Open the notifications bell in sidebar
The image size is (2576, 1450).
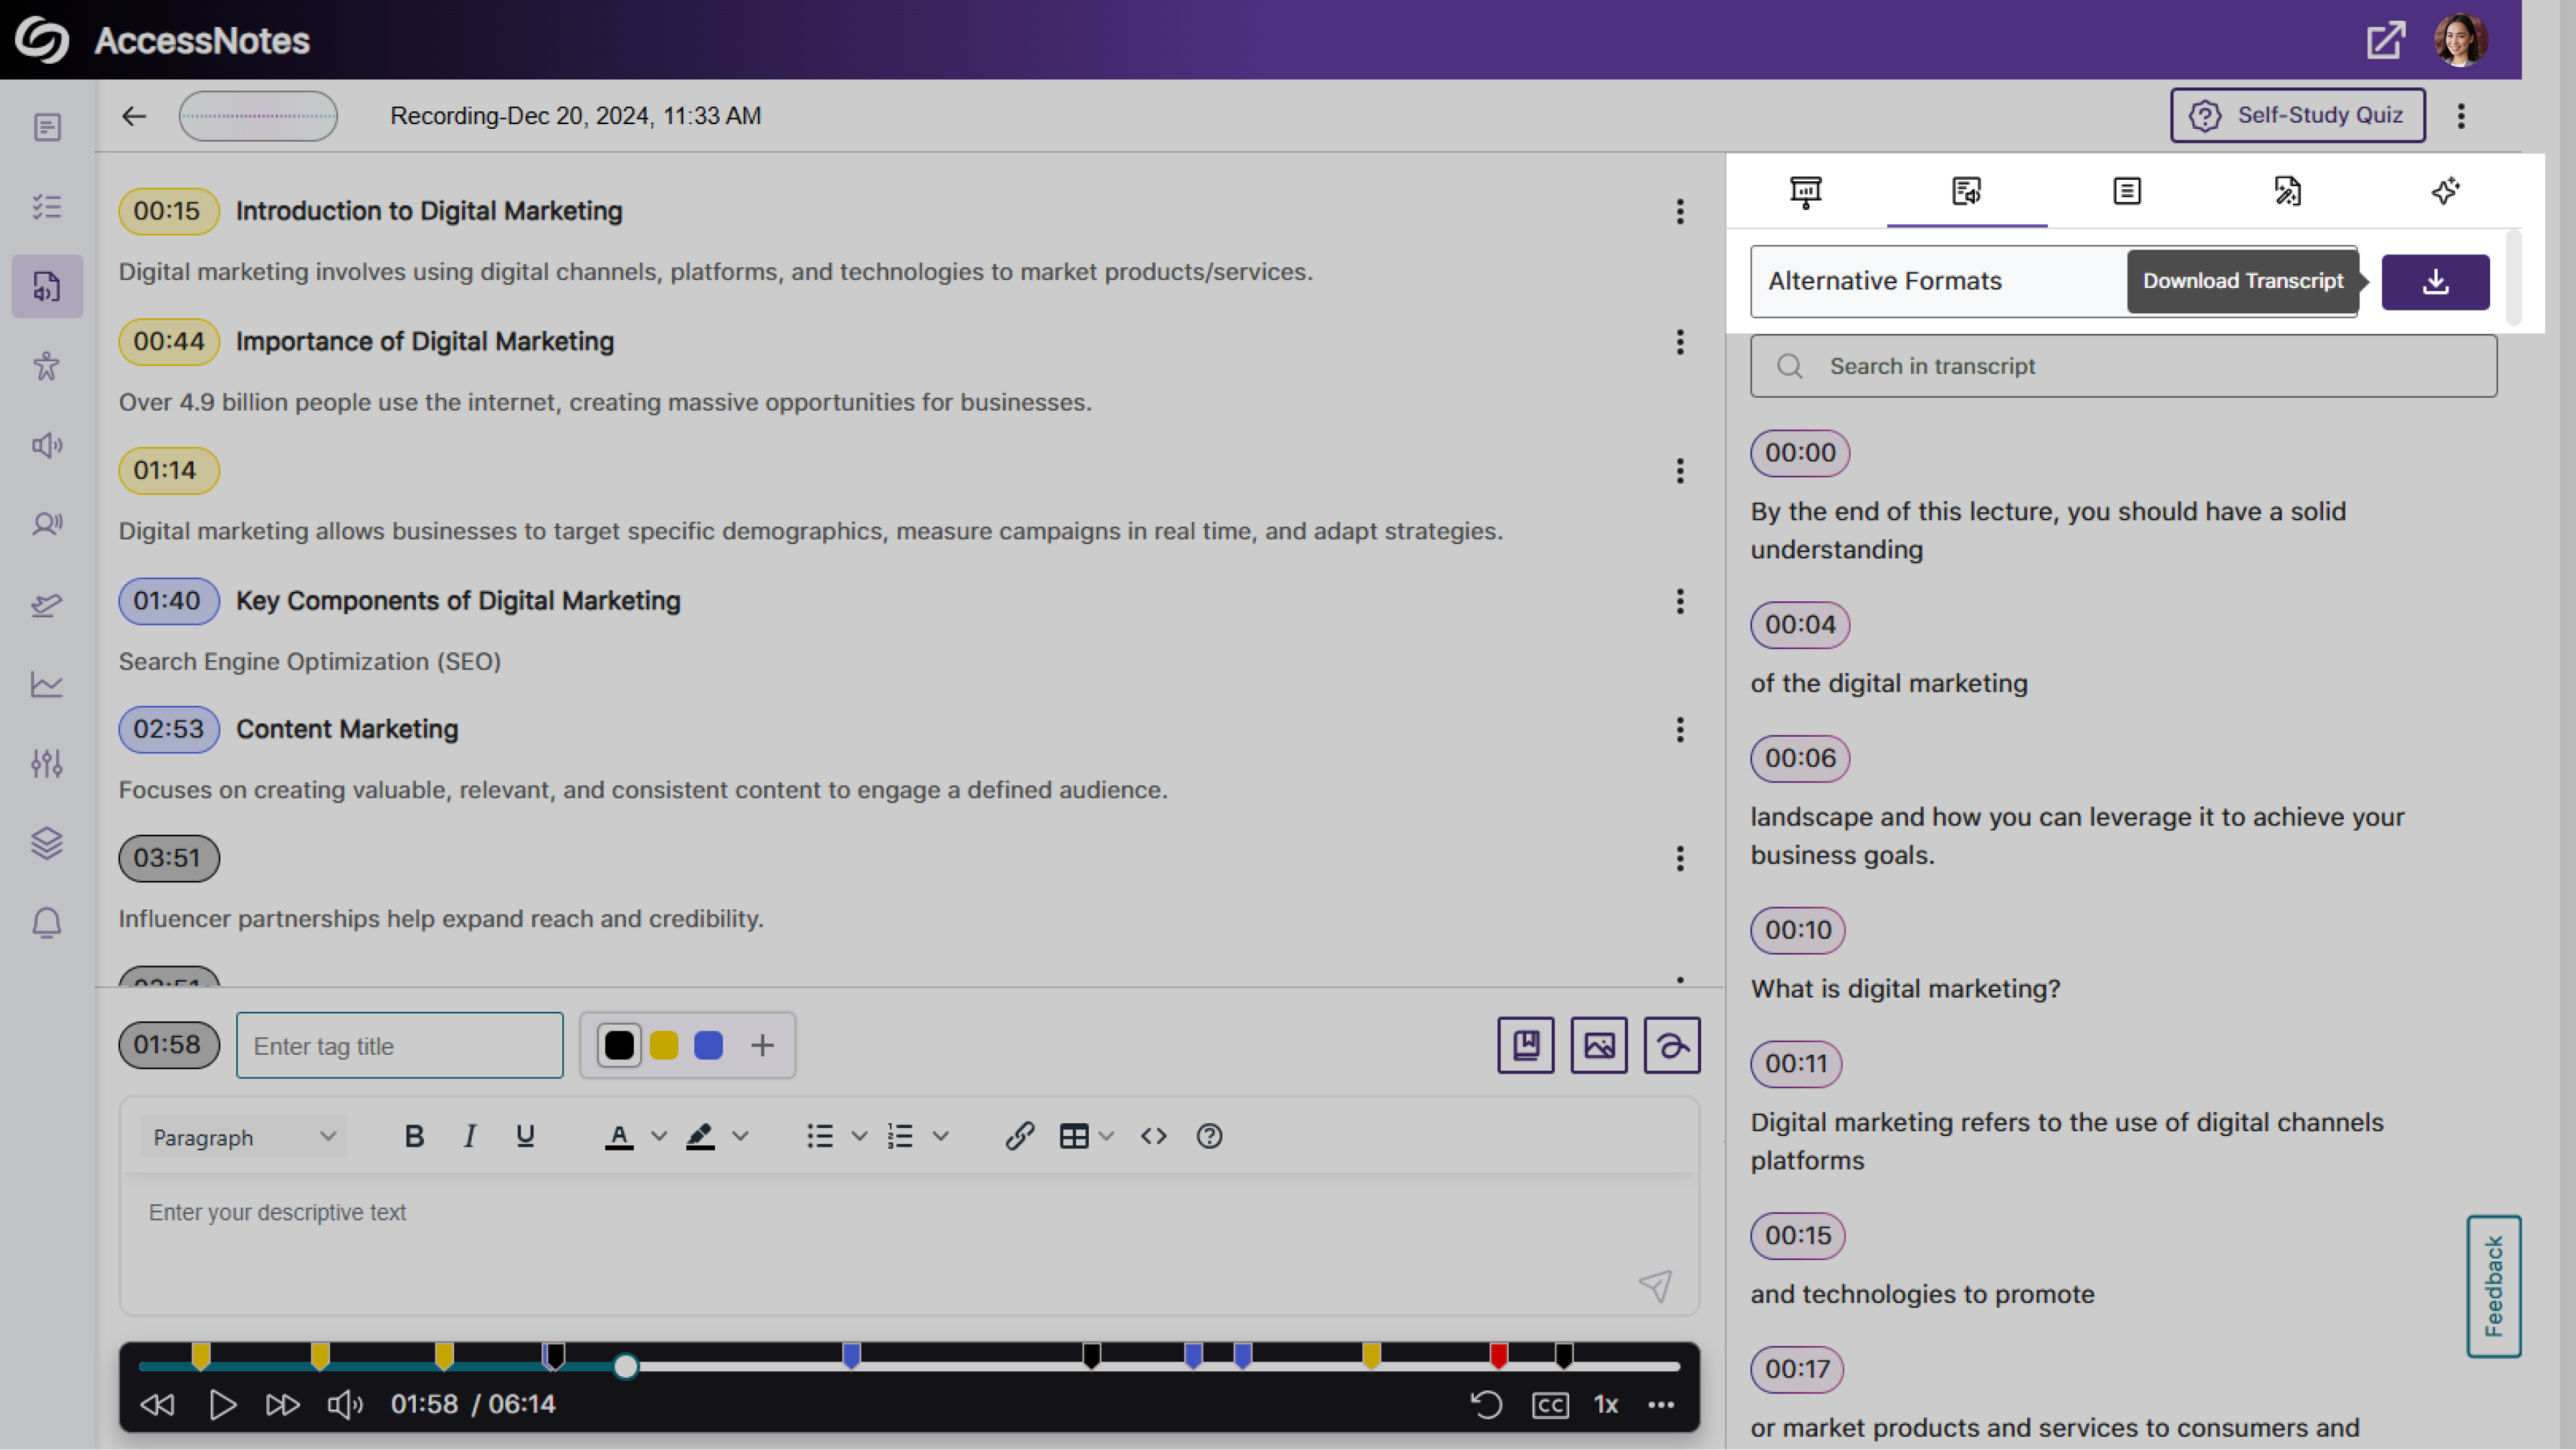point(47,922)
